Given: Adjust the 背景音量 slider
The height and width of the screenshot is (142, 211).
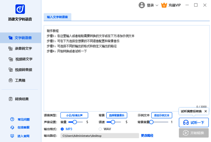Looking at the screenshot, I should point(159,122).
